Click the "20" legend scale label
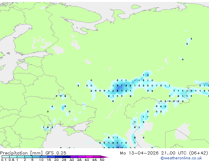The width and height of the screenshot is (209, 161). click(56, 160)
